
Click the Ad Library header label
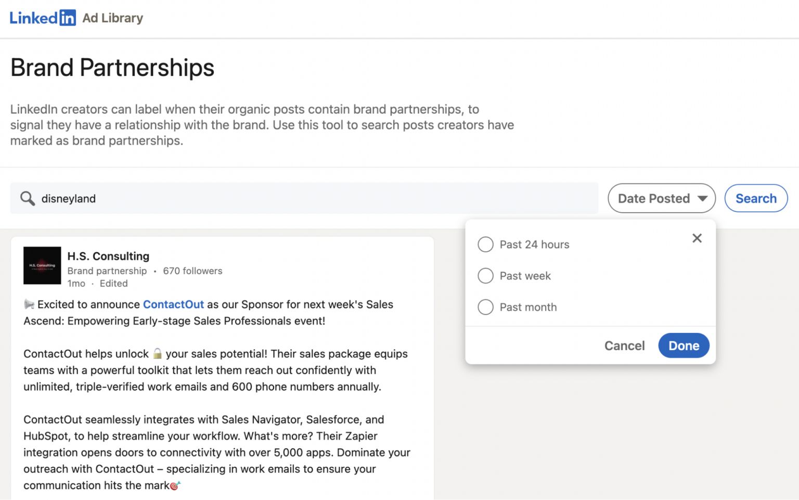[x=112, y=18]
